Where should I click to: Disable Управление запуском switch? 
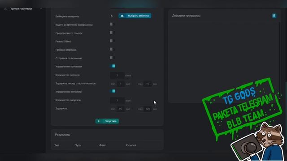click(x=113, y=91)
